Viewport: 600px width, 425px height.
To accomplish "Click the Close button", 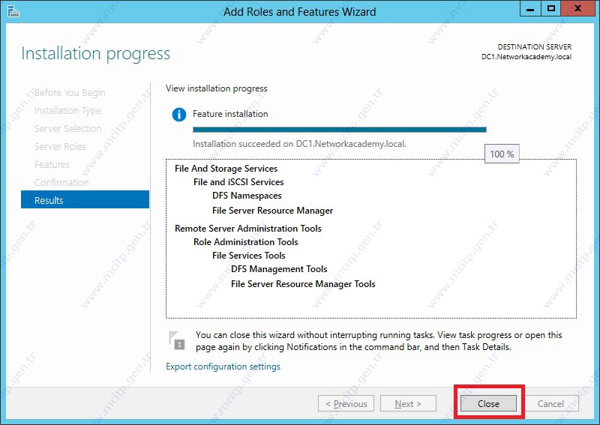I will point(488,403).
